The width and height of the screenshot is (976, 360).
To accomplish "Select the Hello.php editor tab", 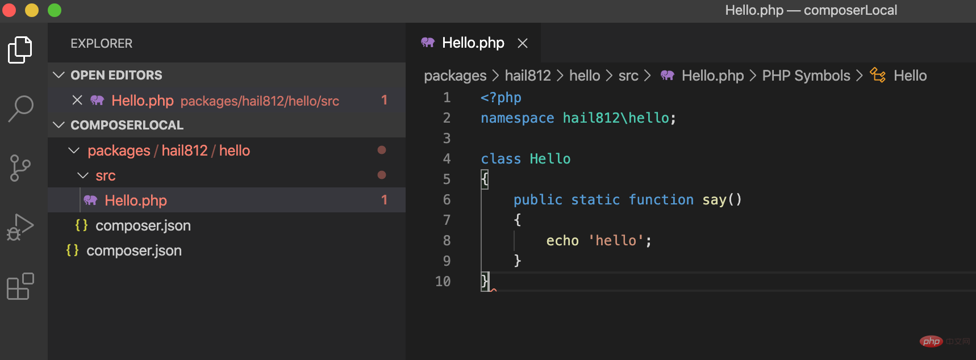I will [x=473, y=43].
